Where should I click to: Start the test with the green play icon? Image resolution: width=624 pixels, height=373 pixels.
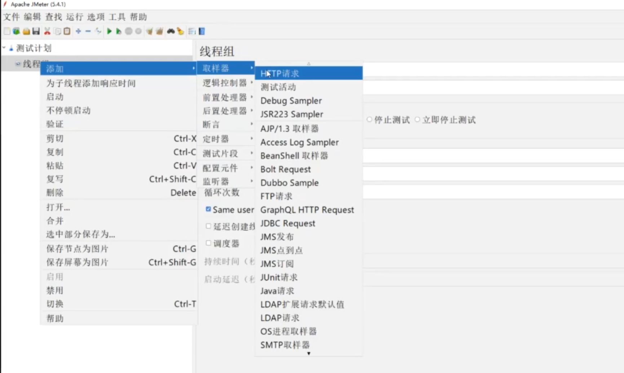(x=109, y=31)
